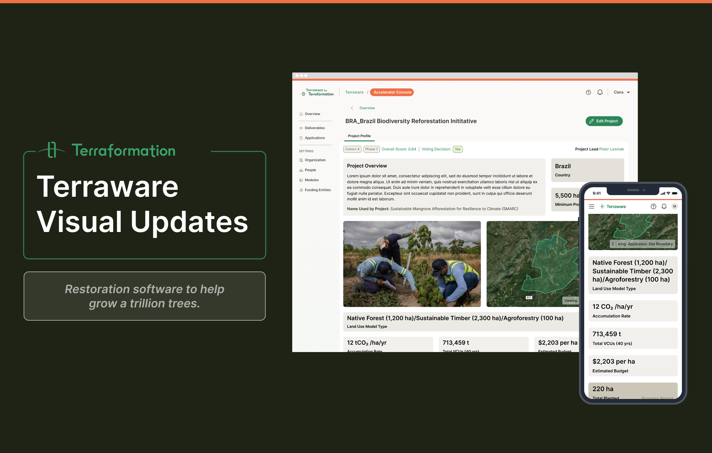Select the Organization settings icon
Screen dimensions: 712x453
point(301,160)
